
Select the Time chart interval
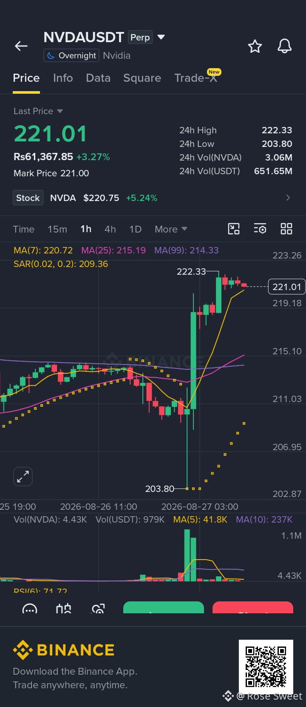point(24,229)
